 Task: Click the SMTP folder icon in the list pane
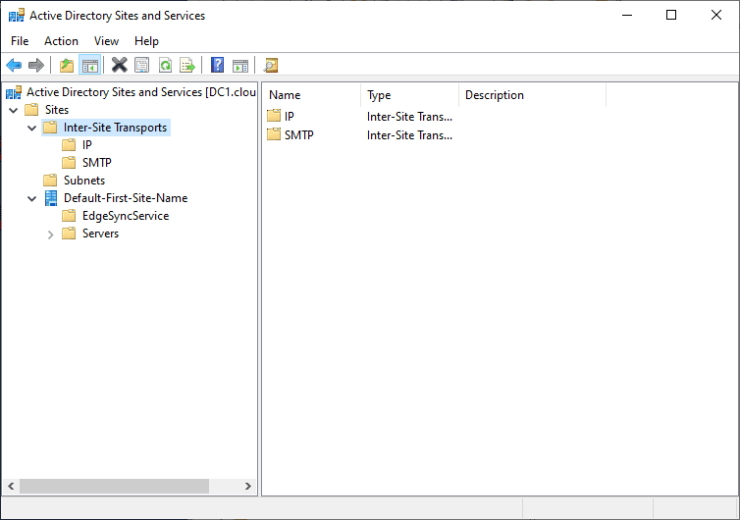[274, 135]
